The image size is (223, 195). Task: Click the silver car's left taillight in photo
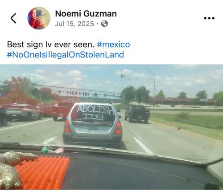tap(67, 126)
